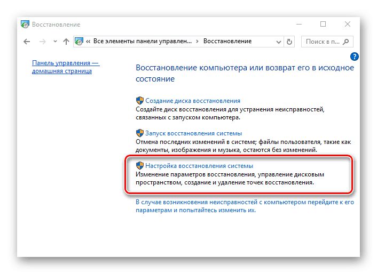Select 'Все элементы панели управления' breadcrumb
Image resolution: width=377 pixels, height=274 pixels.
click(x=143, y=41)
